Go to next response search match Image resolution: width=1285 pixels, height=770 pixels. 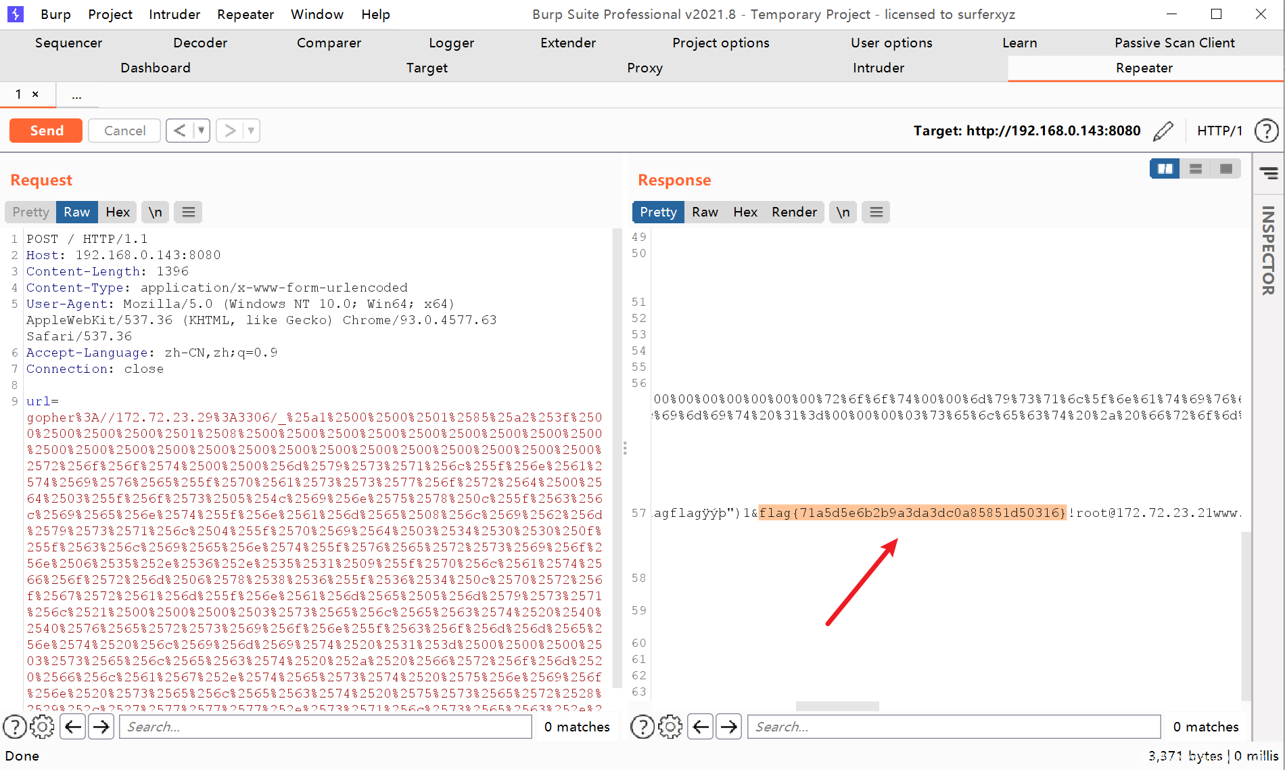tap(729, 727)
